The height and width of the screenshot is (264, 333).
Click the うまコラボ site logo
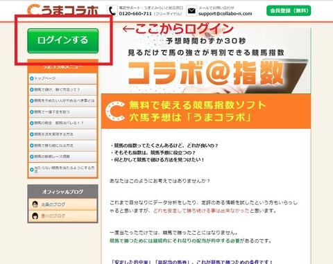[x=63, y=10]
